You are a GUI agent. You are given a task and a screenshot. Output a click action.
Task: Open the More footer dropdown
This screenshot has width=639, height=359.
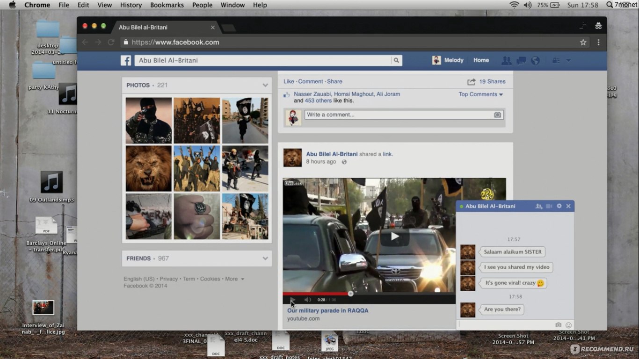coord(234,279)
